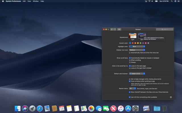Open Siri from the Dock
This screenshot has height=113, width=182.
(25, 108)
